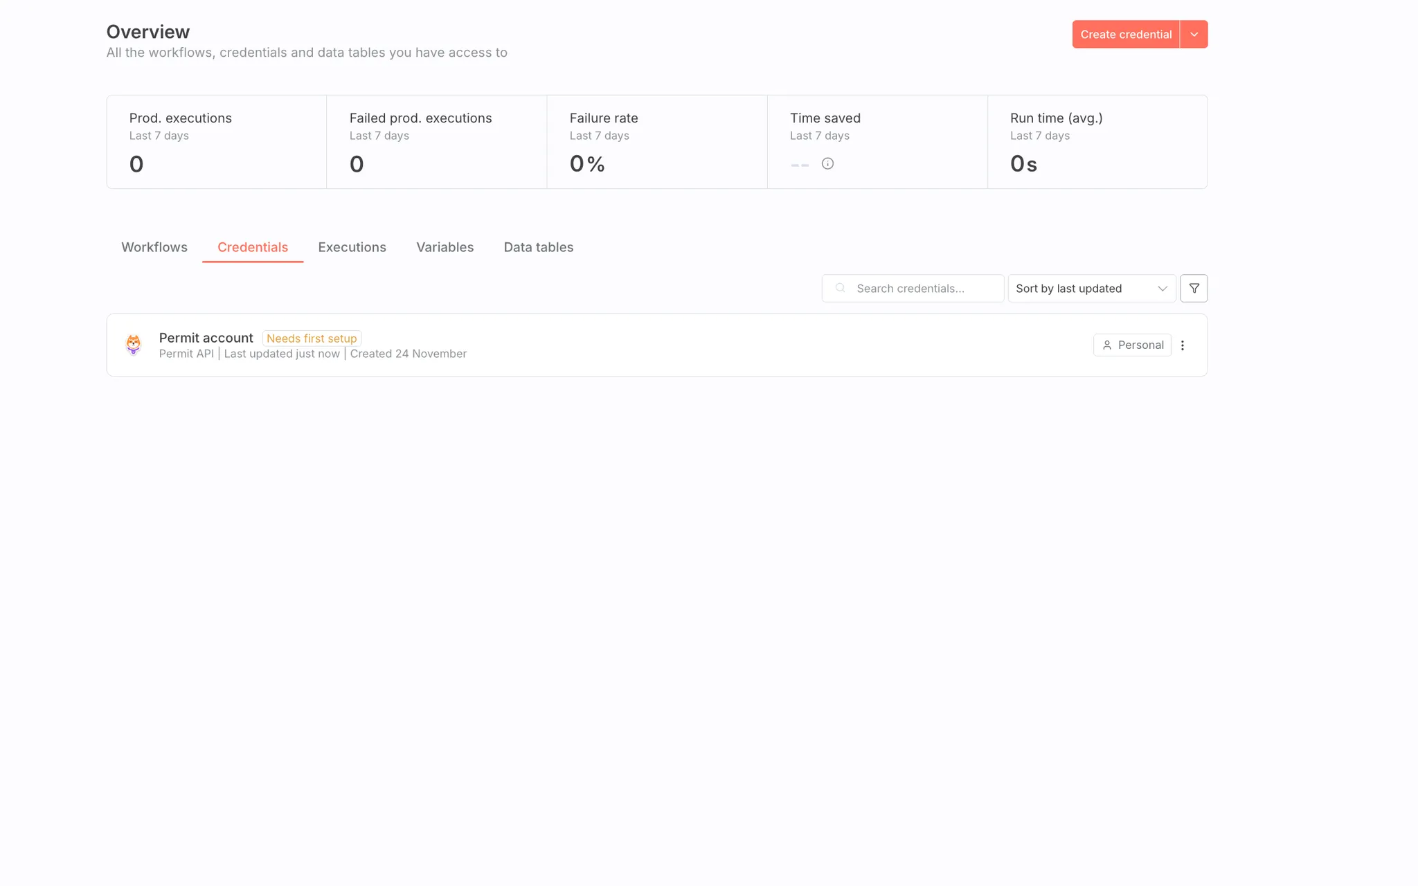The width and height of the screenshot is (1418, 886).
Task: Switch to the Workflows tab
Action: (154, 247)
